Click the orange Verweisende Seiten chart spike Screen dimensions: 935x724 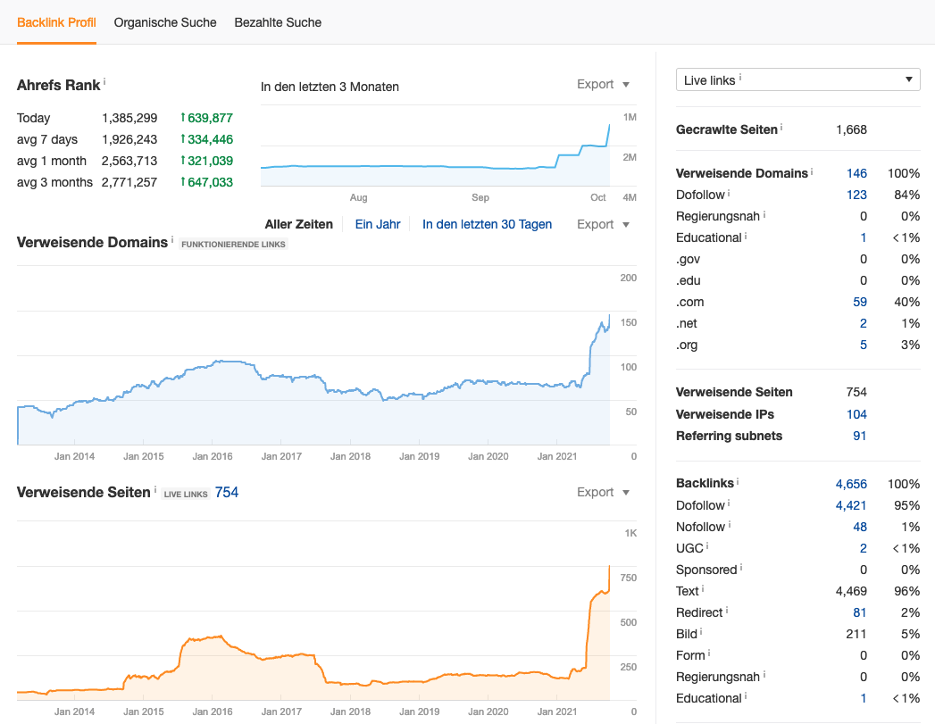tap(608, 571)
